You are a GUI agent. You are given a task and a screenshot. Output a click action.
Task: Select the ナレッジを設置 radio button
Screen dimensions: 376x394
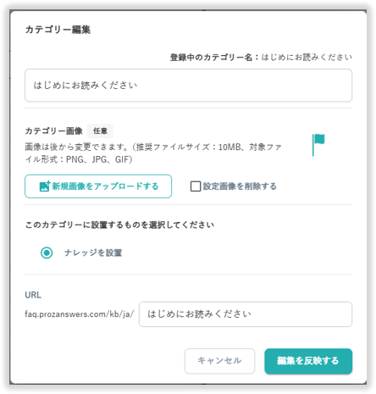point(47,252)
